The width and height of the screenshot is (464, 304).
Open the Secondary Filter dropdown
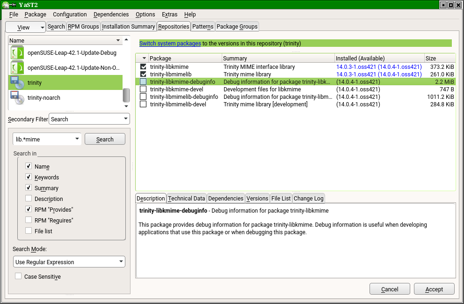point(89,119)
